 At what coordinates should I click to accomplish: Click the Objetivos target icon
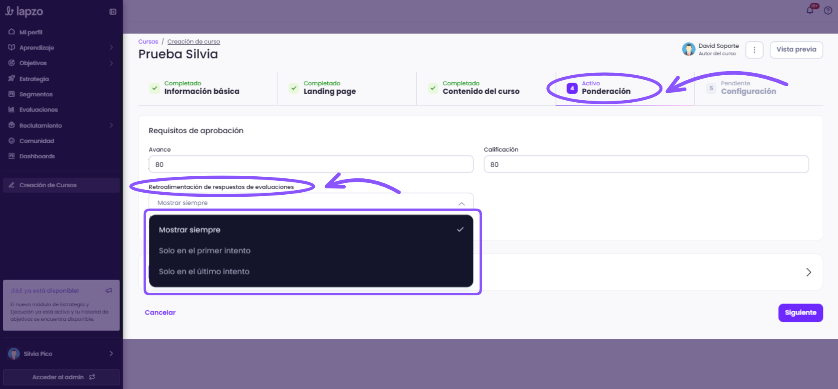(11, 63)
